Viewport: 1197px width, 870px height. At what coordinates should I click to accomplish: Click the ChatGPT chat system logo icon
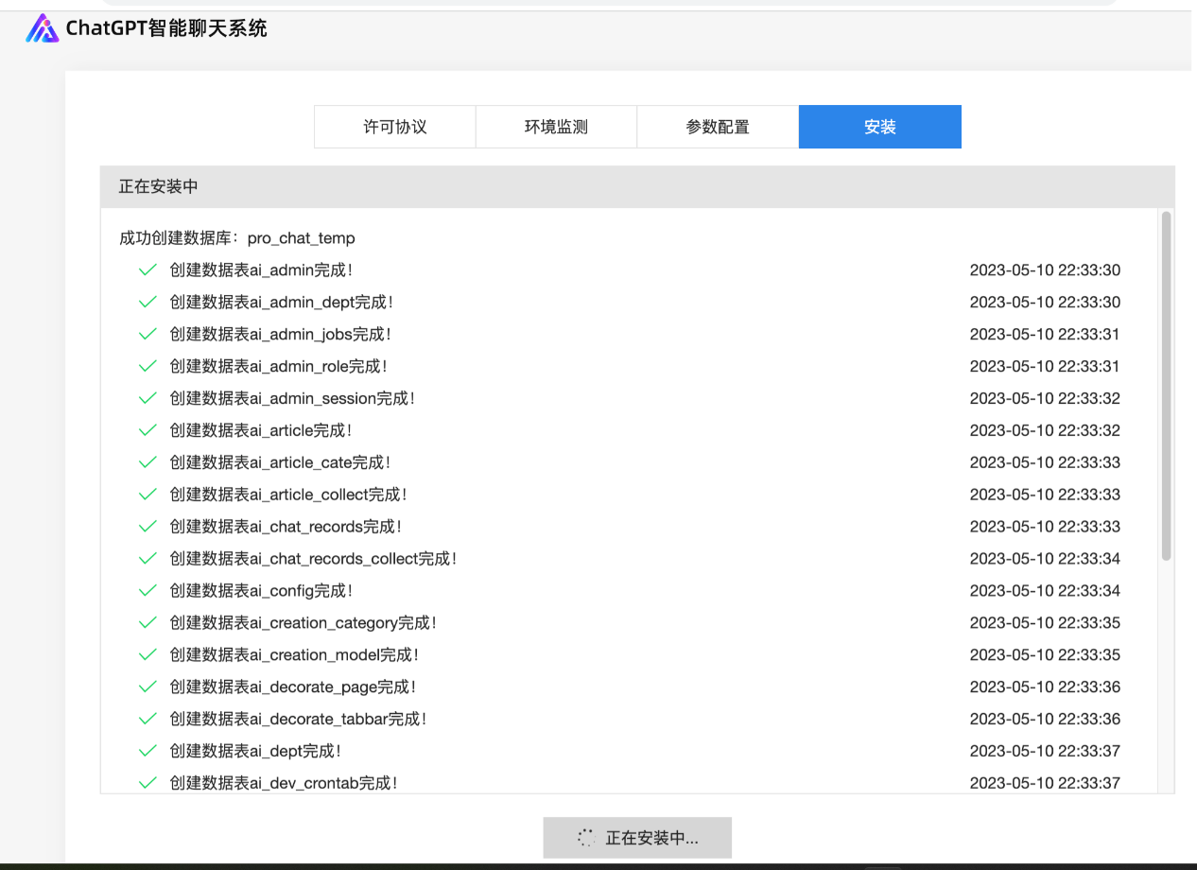click(42, 28)
